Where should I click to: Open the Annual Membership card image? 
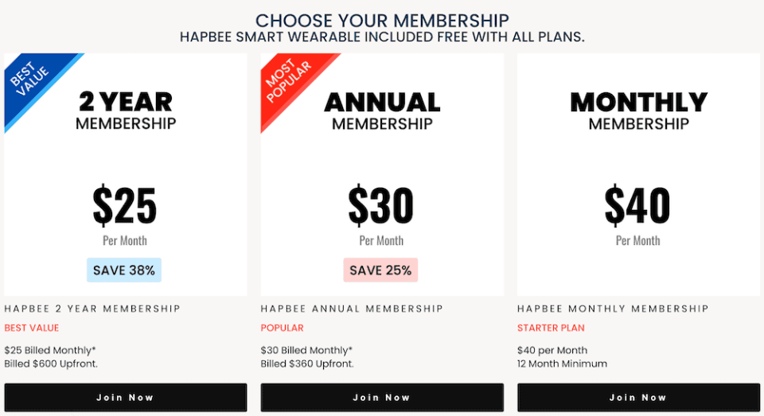[x=382, y=174]
